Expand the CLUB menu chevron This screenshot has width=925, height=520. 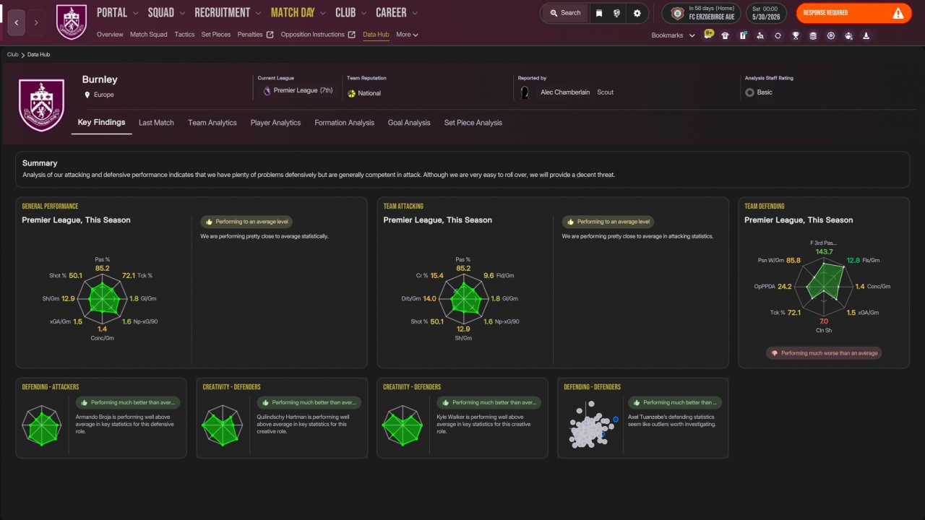click(363, 13)
